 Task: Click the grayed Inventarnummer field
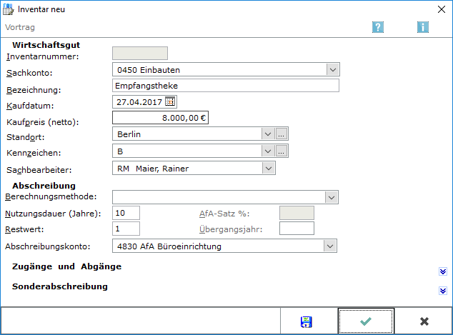point(140,54)
